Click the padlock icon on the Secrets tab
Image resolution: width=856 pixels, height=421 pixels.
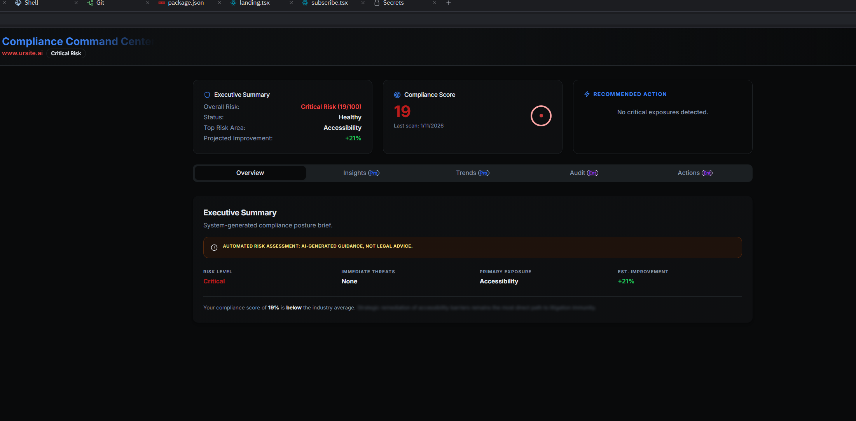coord(376,3)
